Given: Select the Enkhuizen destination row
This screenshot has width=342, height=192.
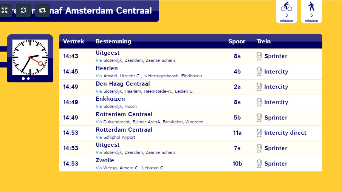Looking at the screenshot, I should (x=190, y=102).
